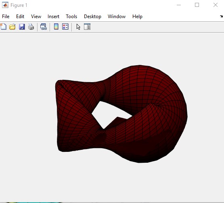Toggle the Edit Plot arrow tool
Viewport: 224px width, 203px height.
pyautogui.click(x=78, y=27)
